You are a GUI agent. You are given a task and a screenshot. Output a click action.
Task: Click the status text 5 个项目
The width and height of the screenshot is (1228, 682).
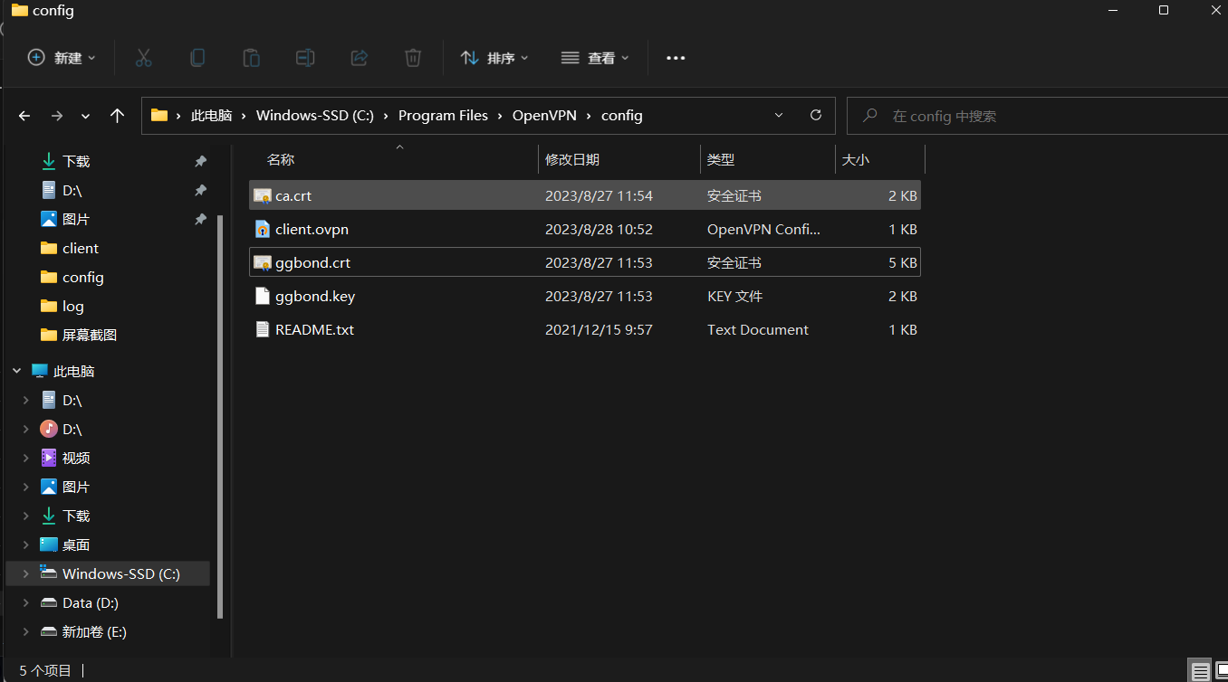point(45,671)
